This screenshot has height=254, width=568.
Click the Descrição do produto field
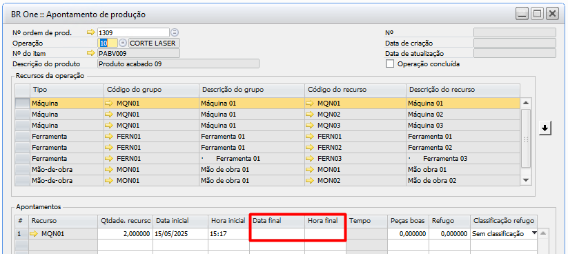(179, 64)
